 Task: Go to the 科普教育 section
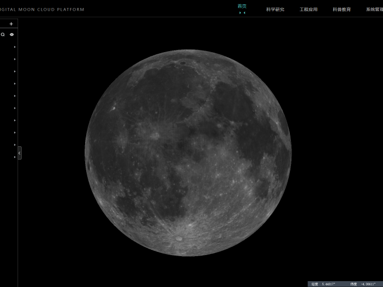pos(342,10)
